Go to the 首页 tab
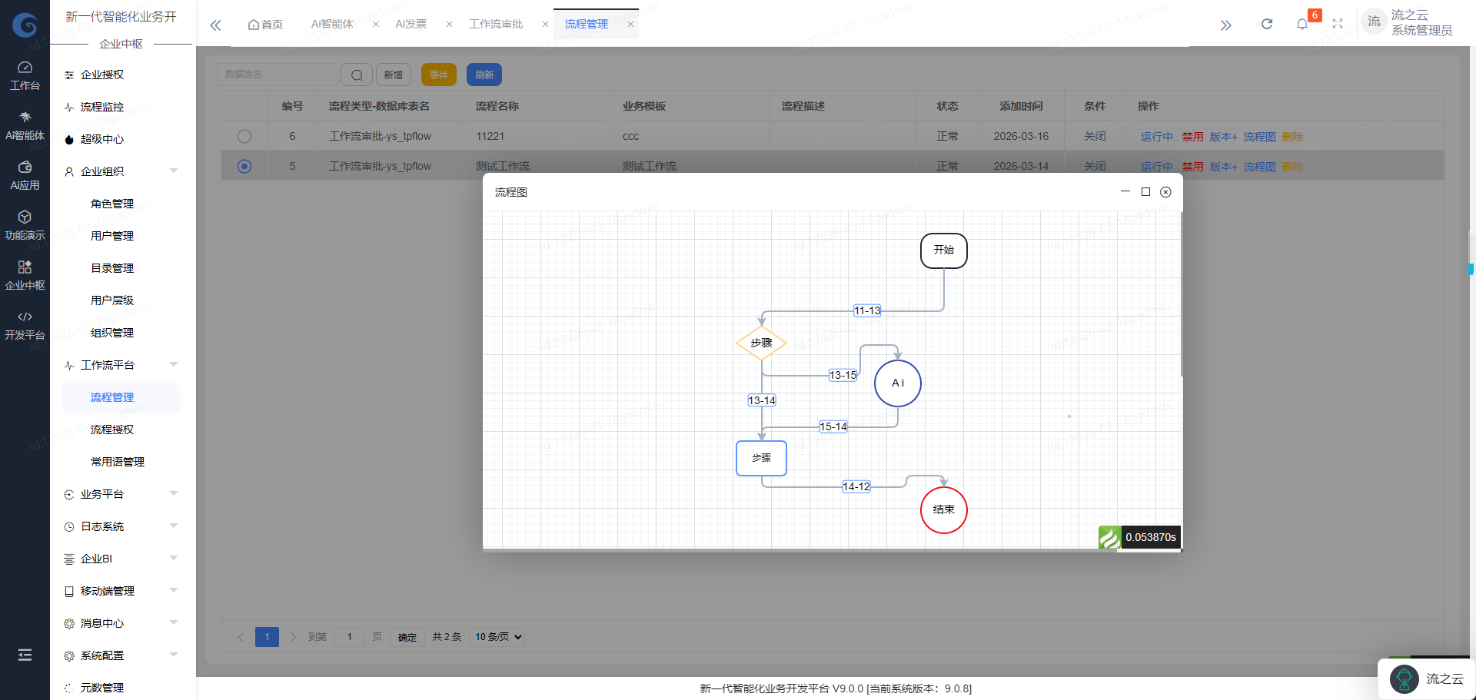 pos(265,24)
